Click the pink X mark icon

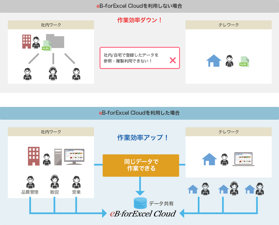coord(173,60)
